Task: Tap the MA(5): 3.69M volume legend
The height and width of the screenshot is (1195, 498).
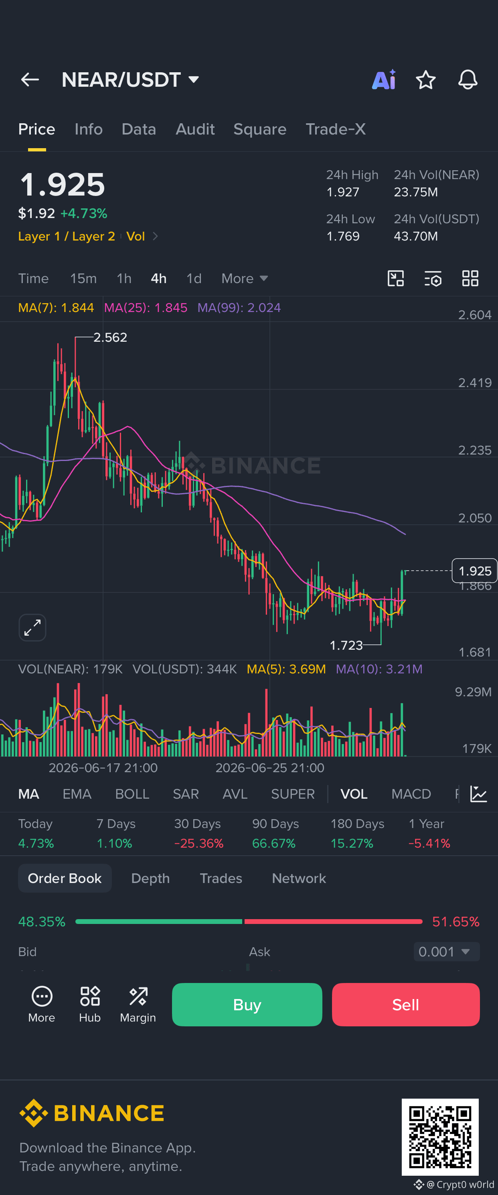Action: click(286, 669)
